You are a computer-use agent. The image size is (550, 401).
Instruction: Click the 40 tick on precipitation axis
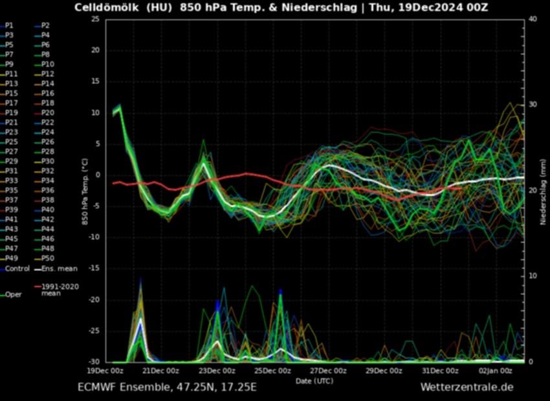coord(533,19)
